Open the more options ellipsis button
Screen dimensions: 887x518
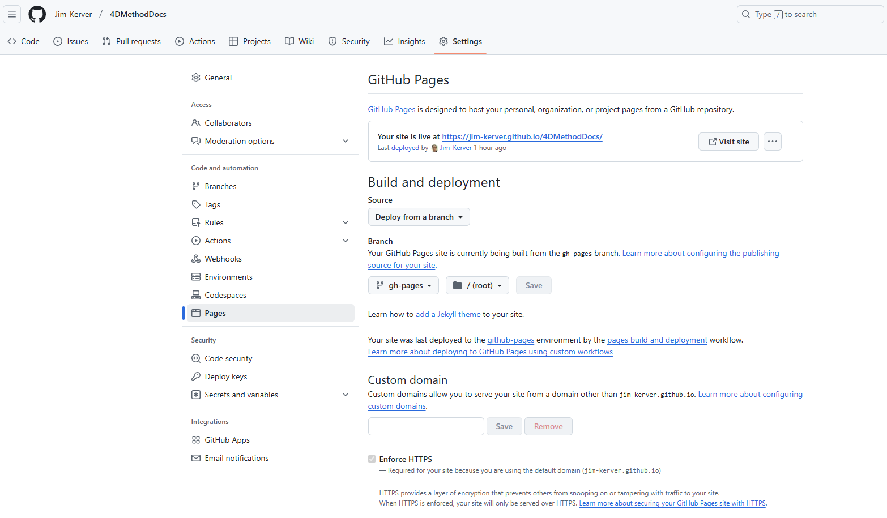click(772, 142)
